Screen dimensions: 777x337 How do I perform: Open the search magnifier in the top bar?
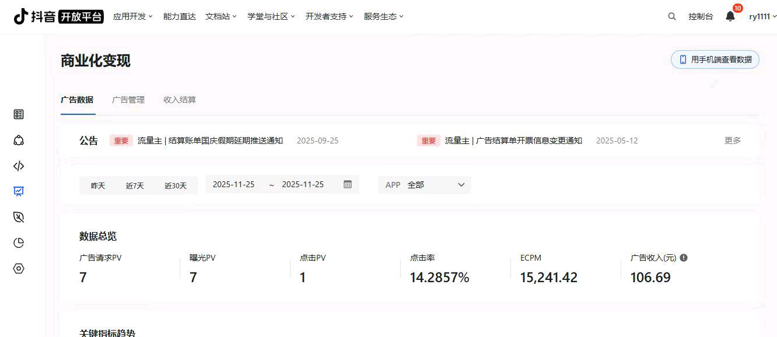pos(671,16)
